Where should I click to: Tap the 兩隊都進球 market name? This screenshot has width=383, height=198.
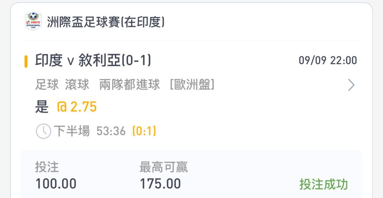point(129,85)
